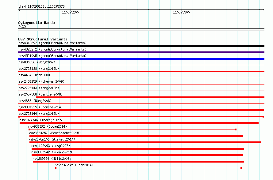This screenshot has height=180, width=273.
Task: Select thin blue line under nsv4464
Action: [x=141, y=78]
